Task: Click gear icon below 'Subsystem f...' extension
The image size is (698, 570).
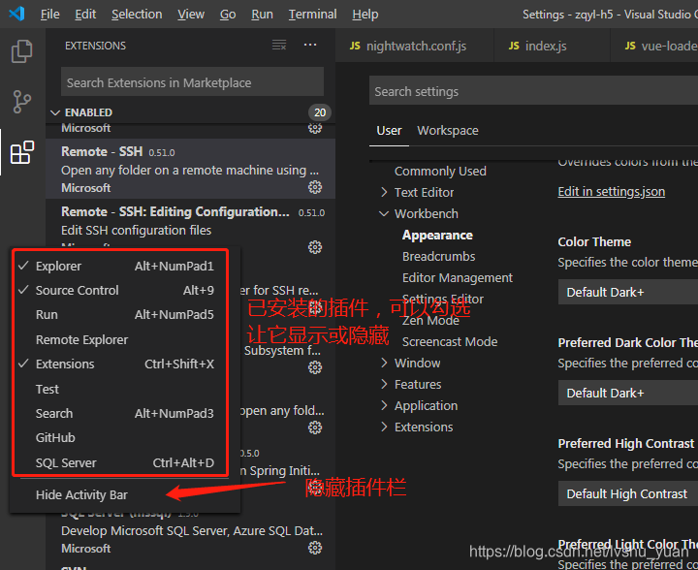Action: 315,367
